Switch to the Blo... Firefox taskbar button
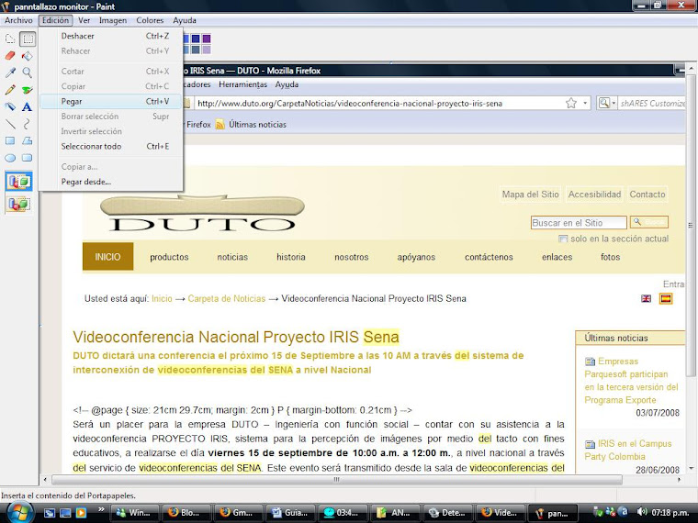This screenshot has height=523, width=698. click(186, 513)
